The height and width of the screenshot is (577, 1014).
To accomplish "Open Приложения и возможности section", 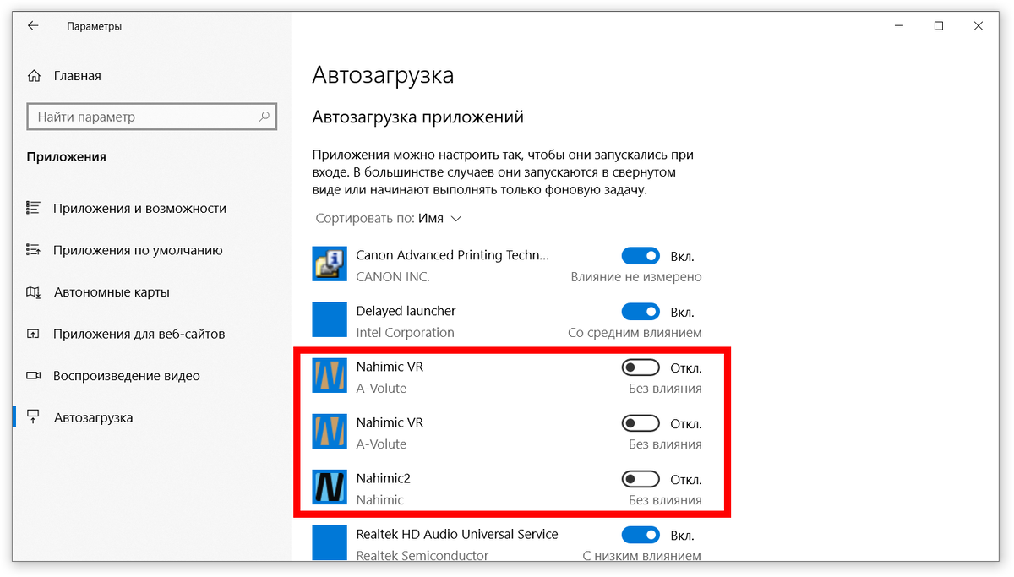I will coord(139,208).
